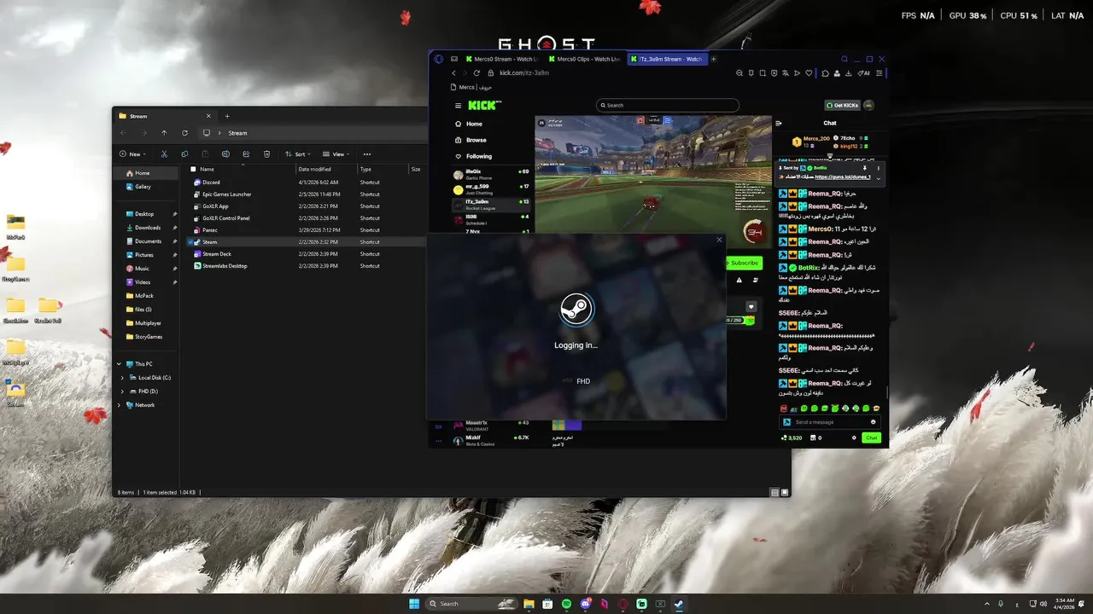
Task: Open the browser extensions puzzle icon
Action: [825, 73]
